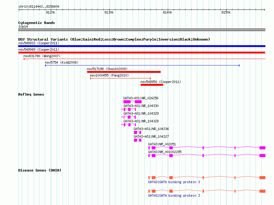Open the Disease Genes (OMIM) track title
The image size is (274, 205).
click(40, 170)
